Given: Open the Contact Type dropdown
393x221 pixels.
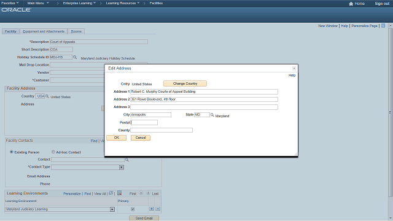Looking at the screenshot, I should (x=122, y=167).
